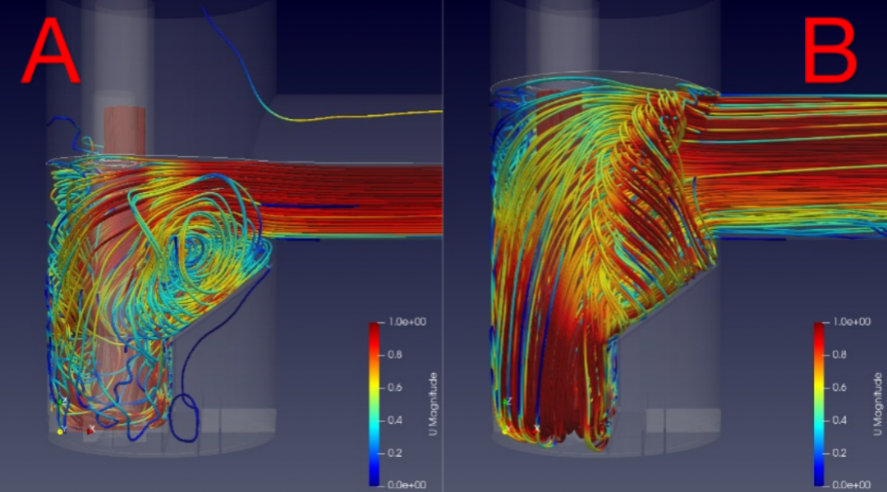Screen dimensions: 887x492
Task: Click the 'U Magnitude' legend title in view B
Action: point(878,404)
